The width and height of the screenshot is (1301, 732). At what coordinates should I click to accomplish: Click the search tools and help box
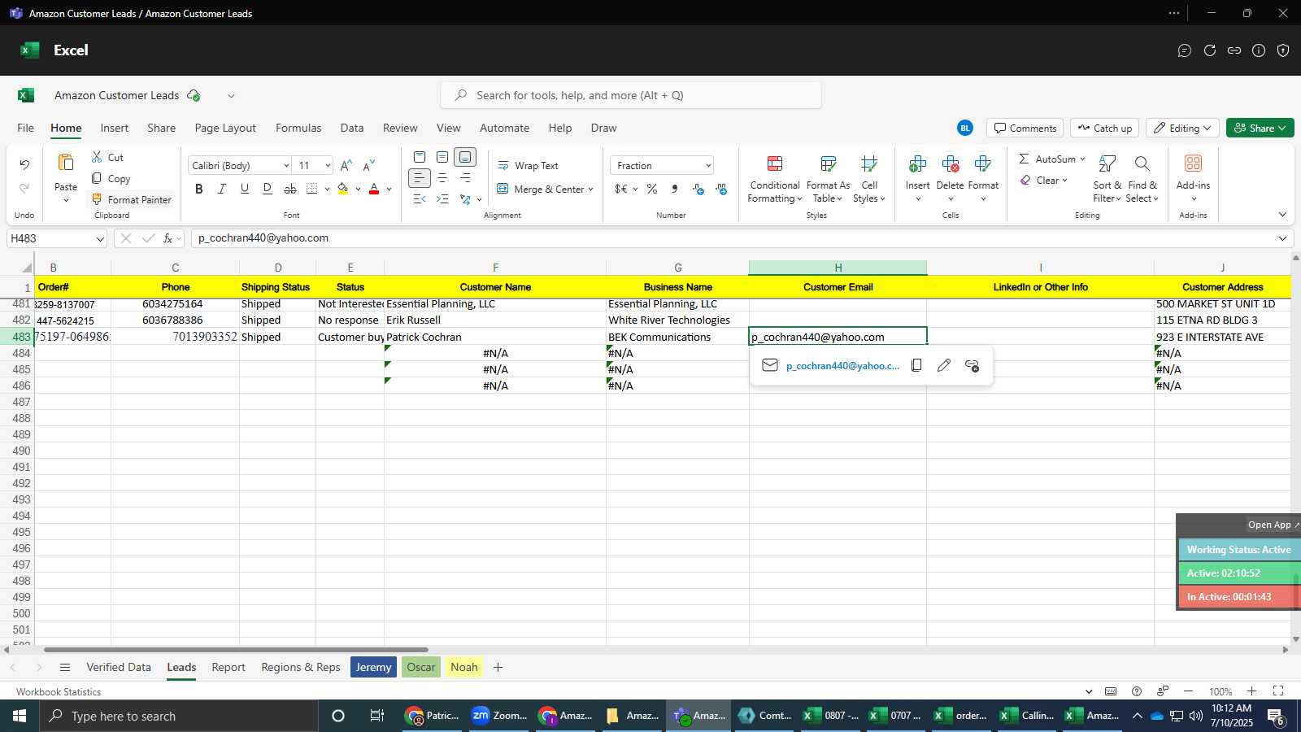631,95
